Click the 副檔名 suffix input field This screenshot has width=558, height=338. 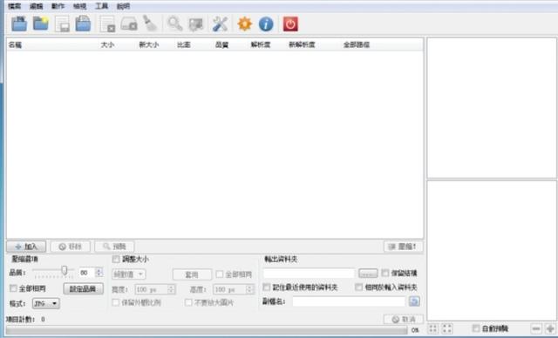click(x=349, y=301)
